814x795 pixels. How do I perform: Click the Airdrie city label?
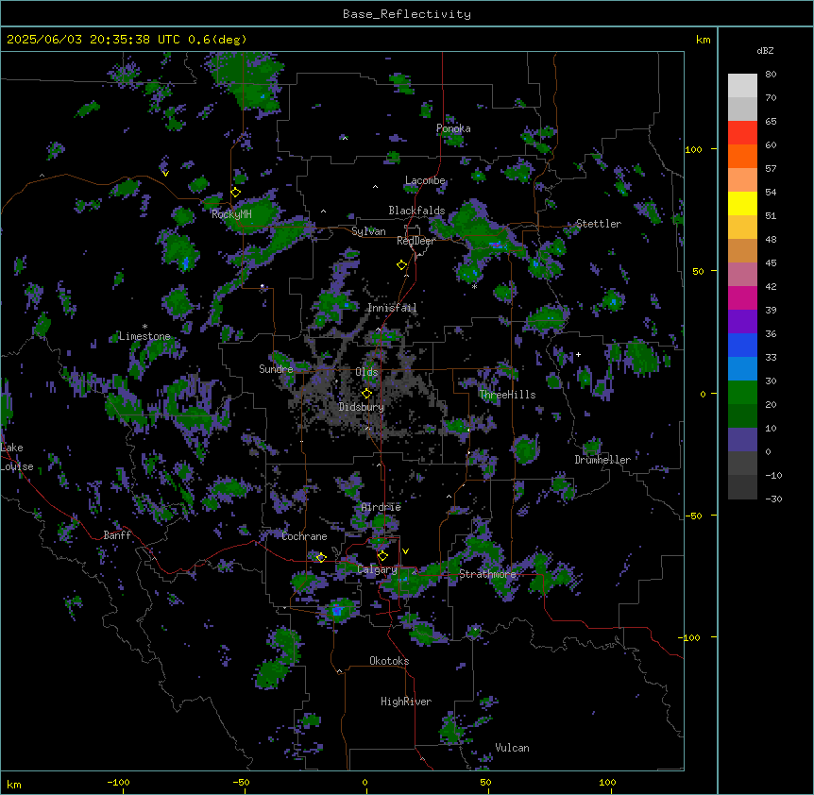[382, 507]
